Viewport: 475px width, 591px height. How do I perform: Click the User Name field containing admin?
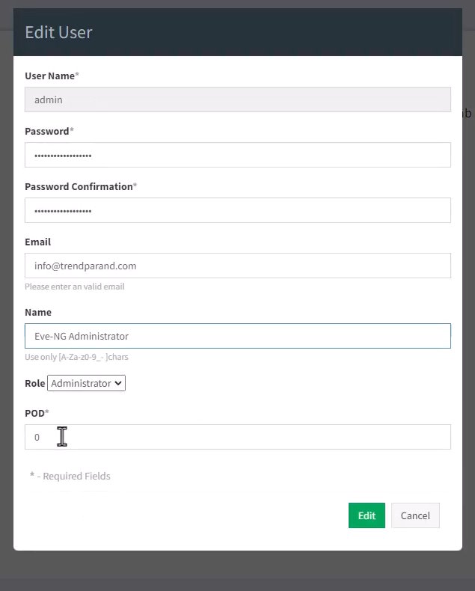tap(238, 99)
